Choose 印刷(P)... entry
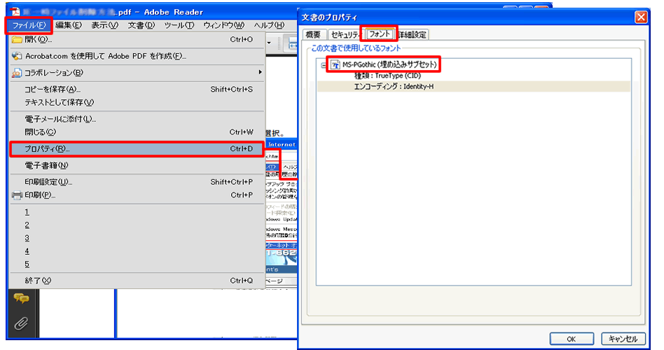The image size is (664, 350). point(137,195)
